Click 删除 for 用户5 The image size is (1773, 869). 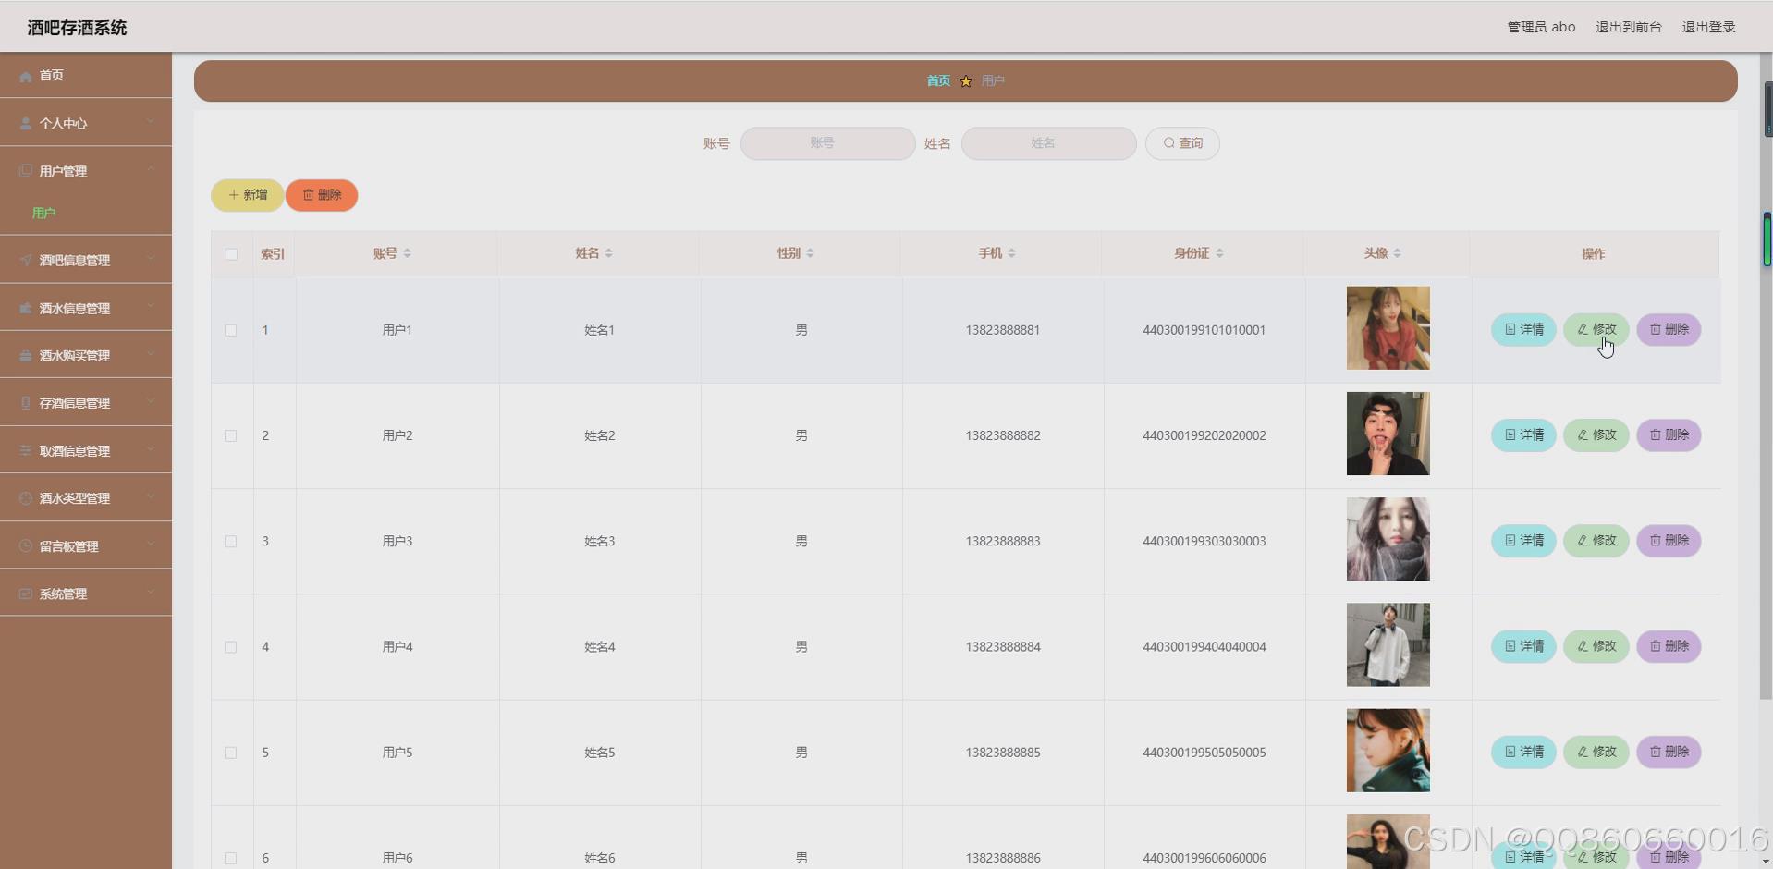click(x=1669, y=752)
